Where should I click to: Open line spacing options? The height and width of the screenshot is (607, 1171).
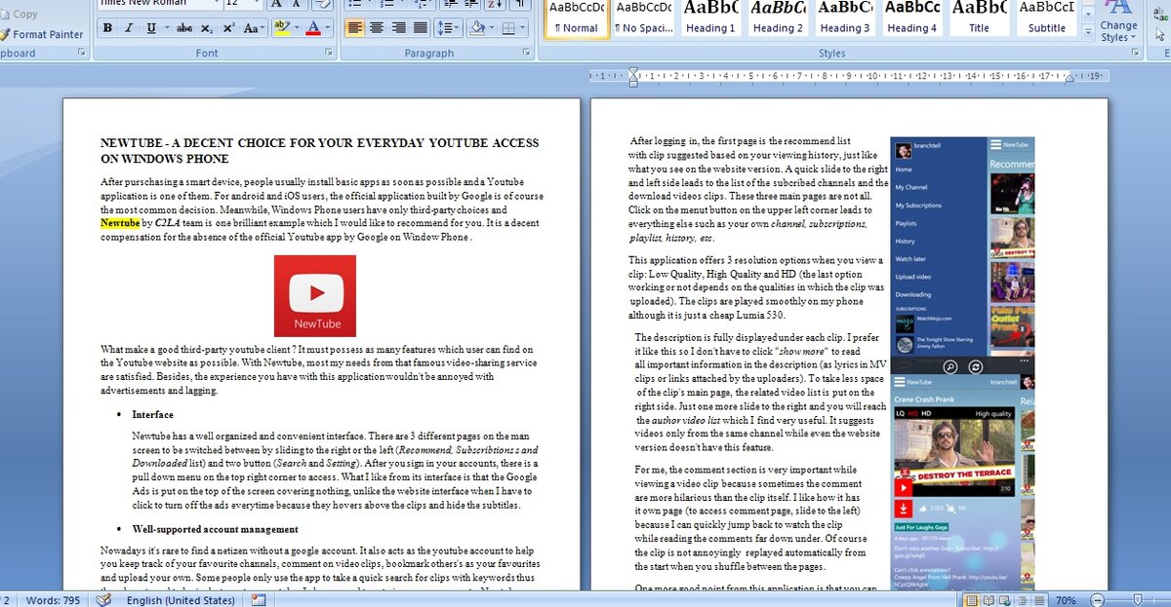448,28
